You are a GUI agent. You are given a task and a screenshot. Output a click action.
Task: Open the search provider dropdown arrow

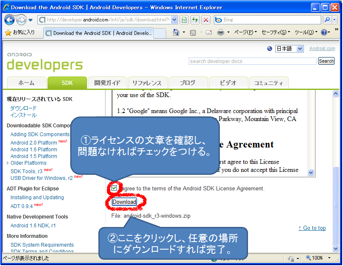335,20
